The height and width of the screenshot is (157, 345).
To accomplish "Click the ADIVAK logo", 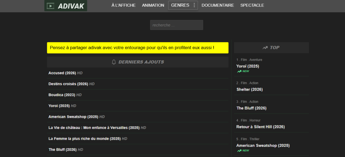I will tap(66, 6).
